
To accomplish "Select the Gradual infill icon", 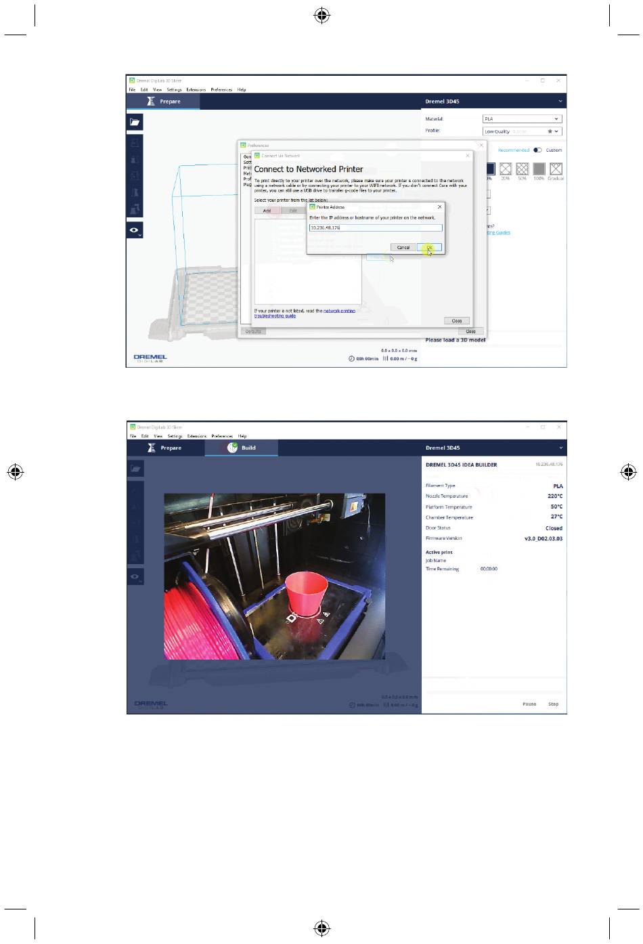I will pyautogui.click(x=556, y=169).
